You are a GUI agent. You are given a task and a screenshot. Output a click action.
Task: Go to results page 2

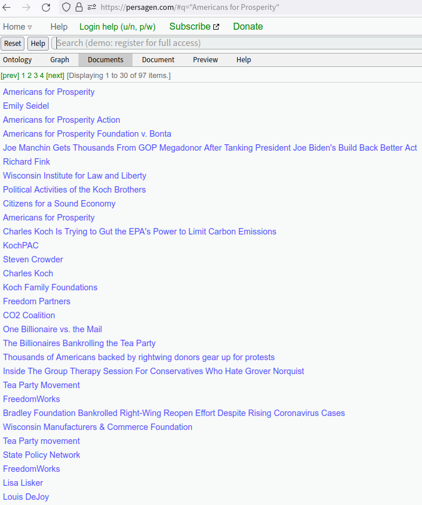[29, 76]
